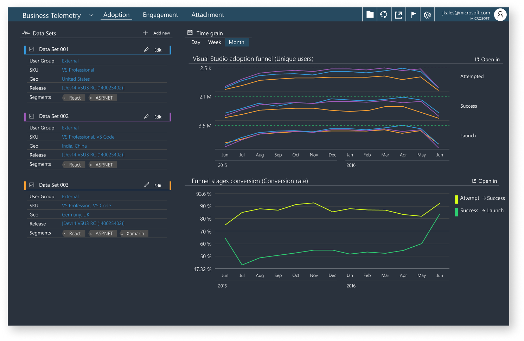Viewport: 524px width, 341px height.
Task: Remove ASP.NET segment from Data Set 001
Action: [91, 98]
